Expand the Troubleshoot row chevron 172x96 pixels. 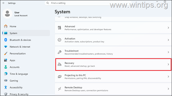pyautogui.click(x=168, y=52)
